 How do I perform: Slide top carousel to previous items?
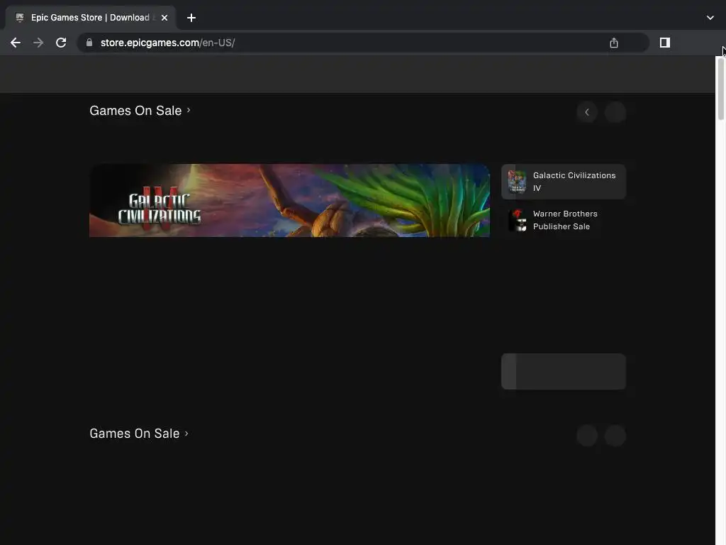tap(587, 112)
